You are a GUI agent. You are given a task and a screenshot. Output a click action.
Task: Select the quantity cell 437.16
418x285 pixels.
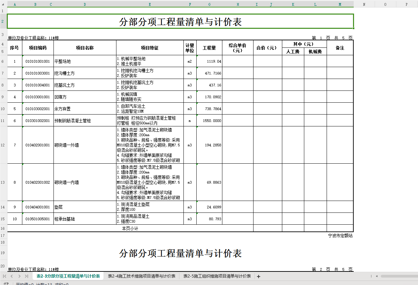[209, 85]
